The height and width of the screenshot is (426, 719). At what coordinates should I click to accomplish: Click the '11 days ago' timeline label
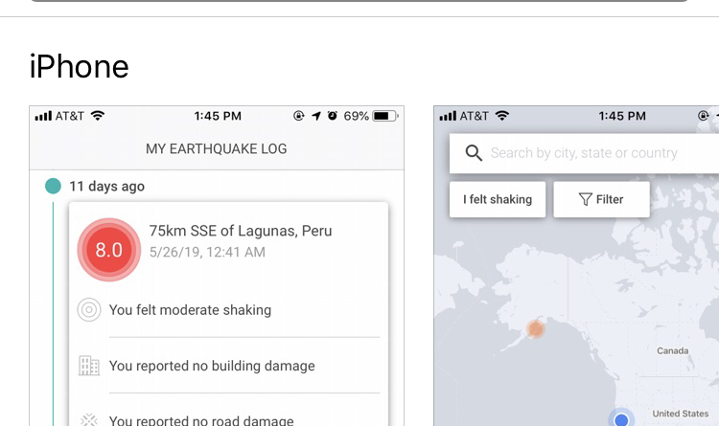pos(106,186)
